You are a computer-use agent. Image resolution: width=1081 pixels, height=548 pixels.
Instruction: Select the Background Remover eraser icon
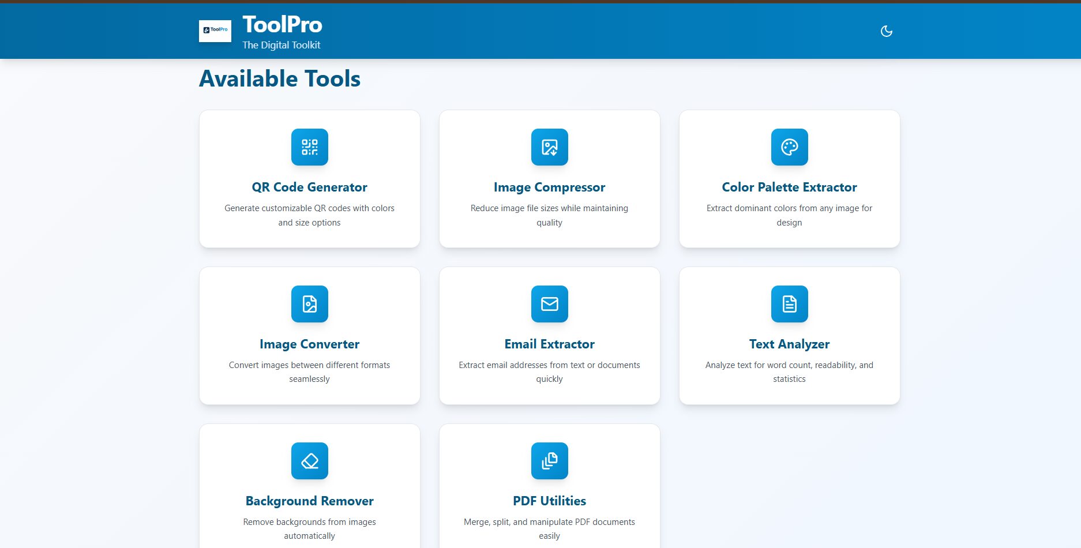click(x=309, y=461)
